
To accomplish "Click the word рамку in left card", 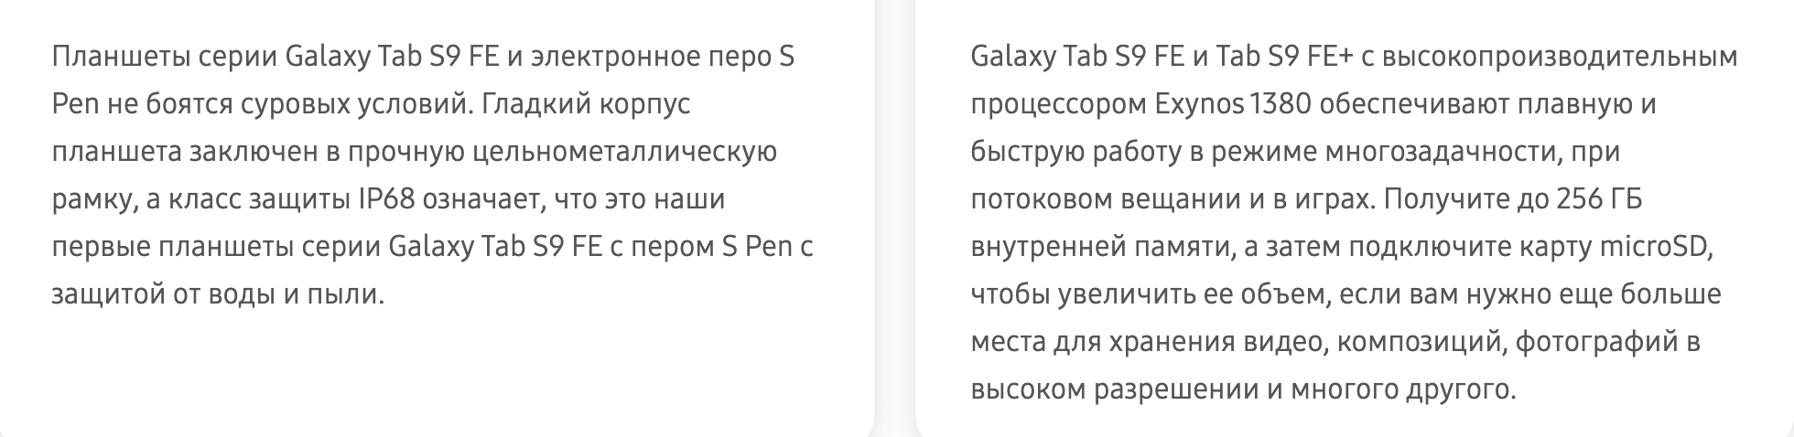I will pyautogui.click(x=94, y=199).
